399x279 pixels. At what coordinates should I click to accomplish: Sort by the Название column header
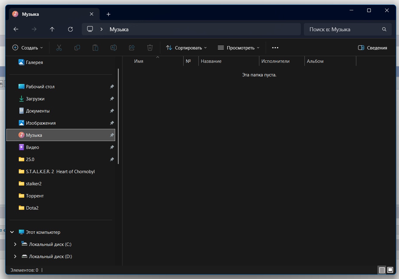[x=229, y=61]
